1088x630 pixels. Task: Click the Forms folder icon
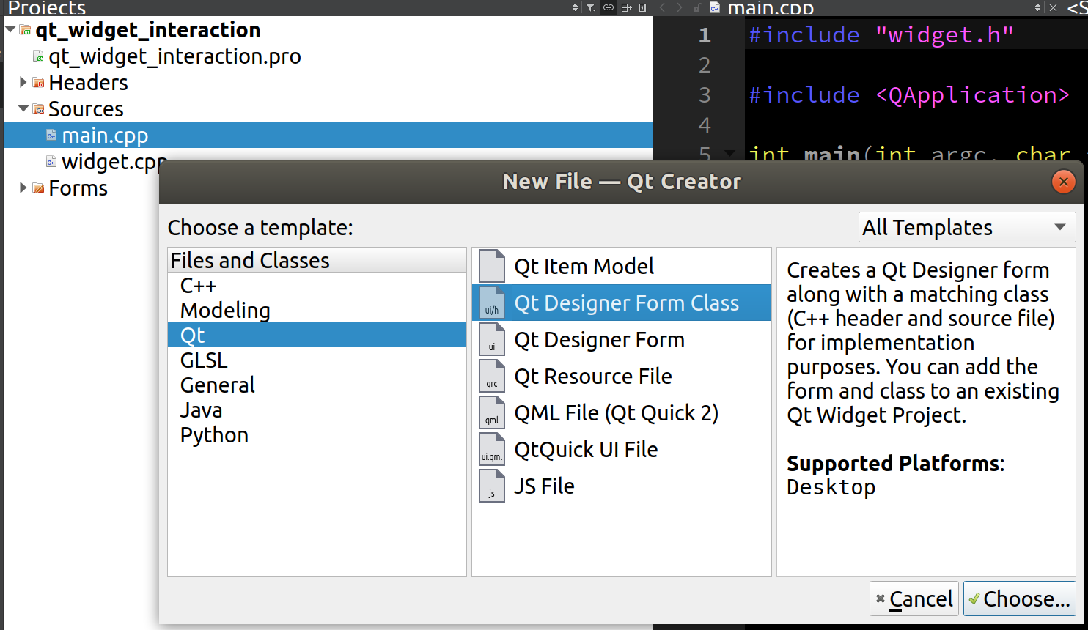[x=39, y=188]
